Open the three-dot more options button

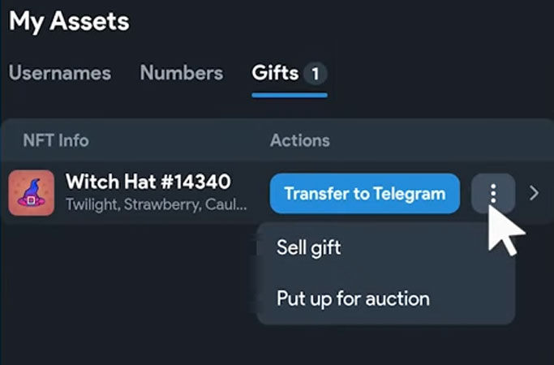(493, 194)
